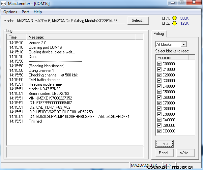Uncheck the CA0000 block checkbox
203x170 pixels.
[x=159, y=120]
